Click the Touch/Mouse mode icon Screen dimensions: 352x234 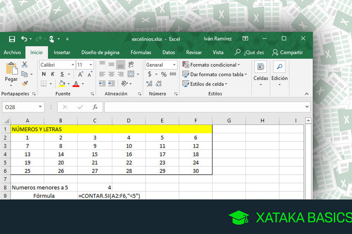point(52,39)
